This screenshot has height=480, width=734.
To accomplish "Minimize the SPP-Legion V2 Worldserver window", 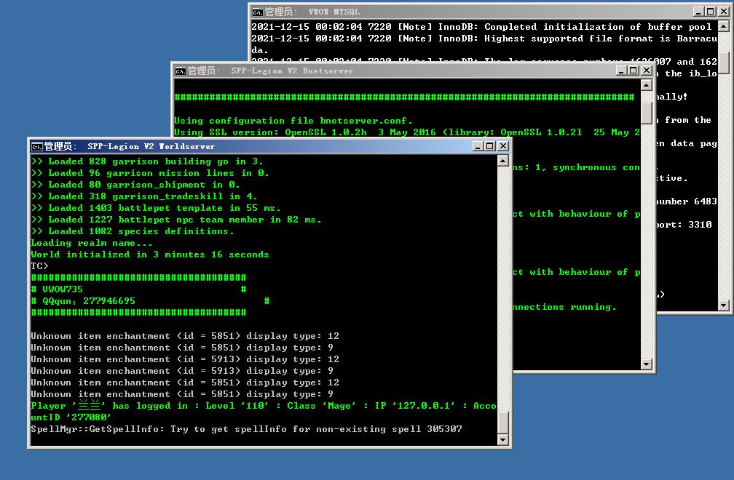I will 478,146.
